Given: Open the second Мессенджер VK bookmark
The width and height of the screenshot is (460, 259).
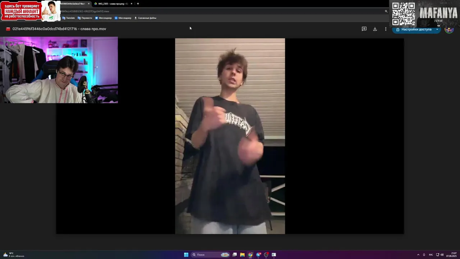Looking at the screenshot, I should point(123,18).
